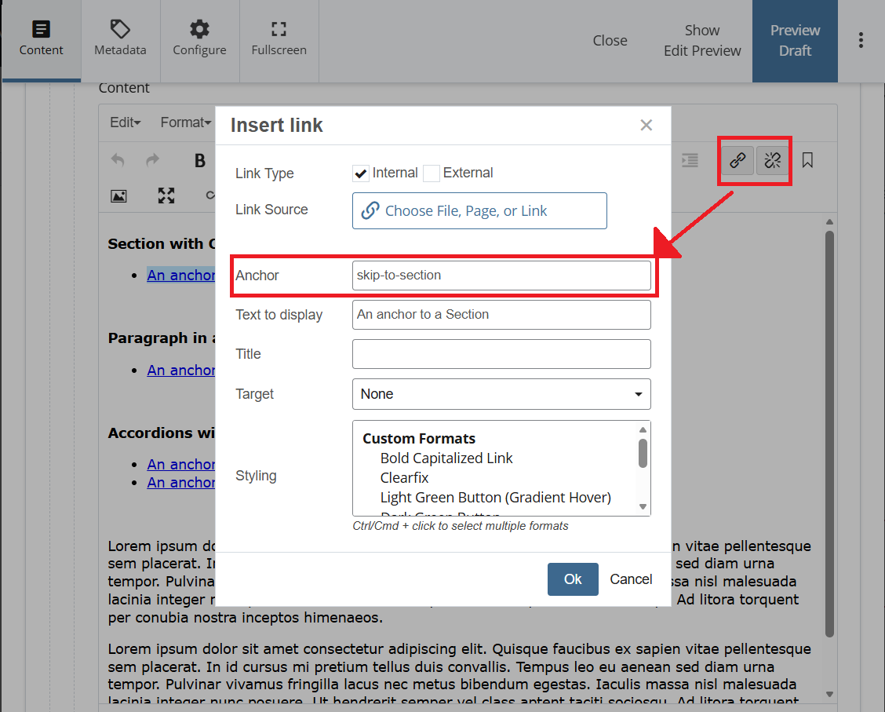Open the Edit menu dropdown
The height and width of the screenshot is (712, 885).
click(x=125, y=122)
